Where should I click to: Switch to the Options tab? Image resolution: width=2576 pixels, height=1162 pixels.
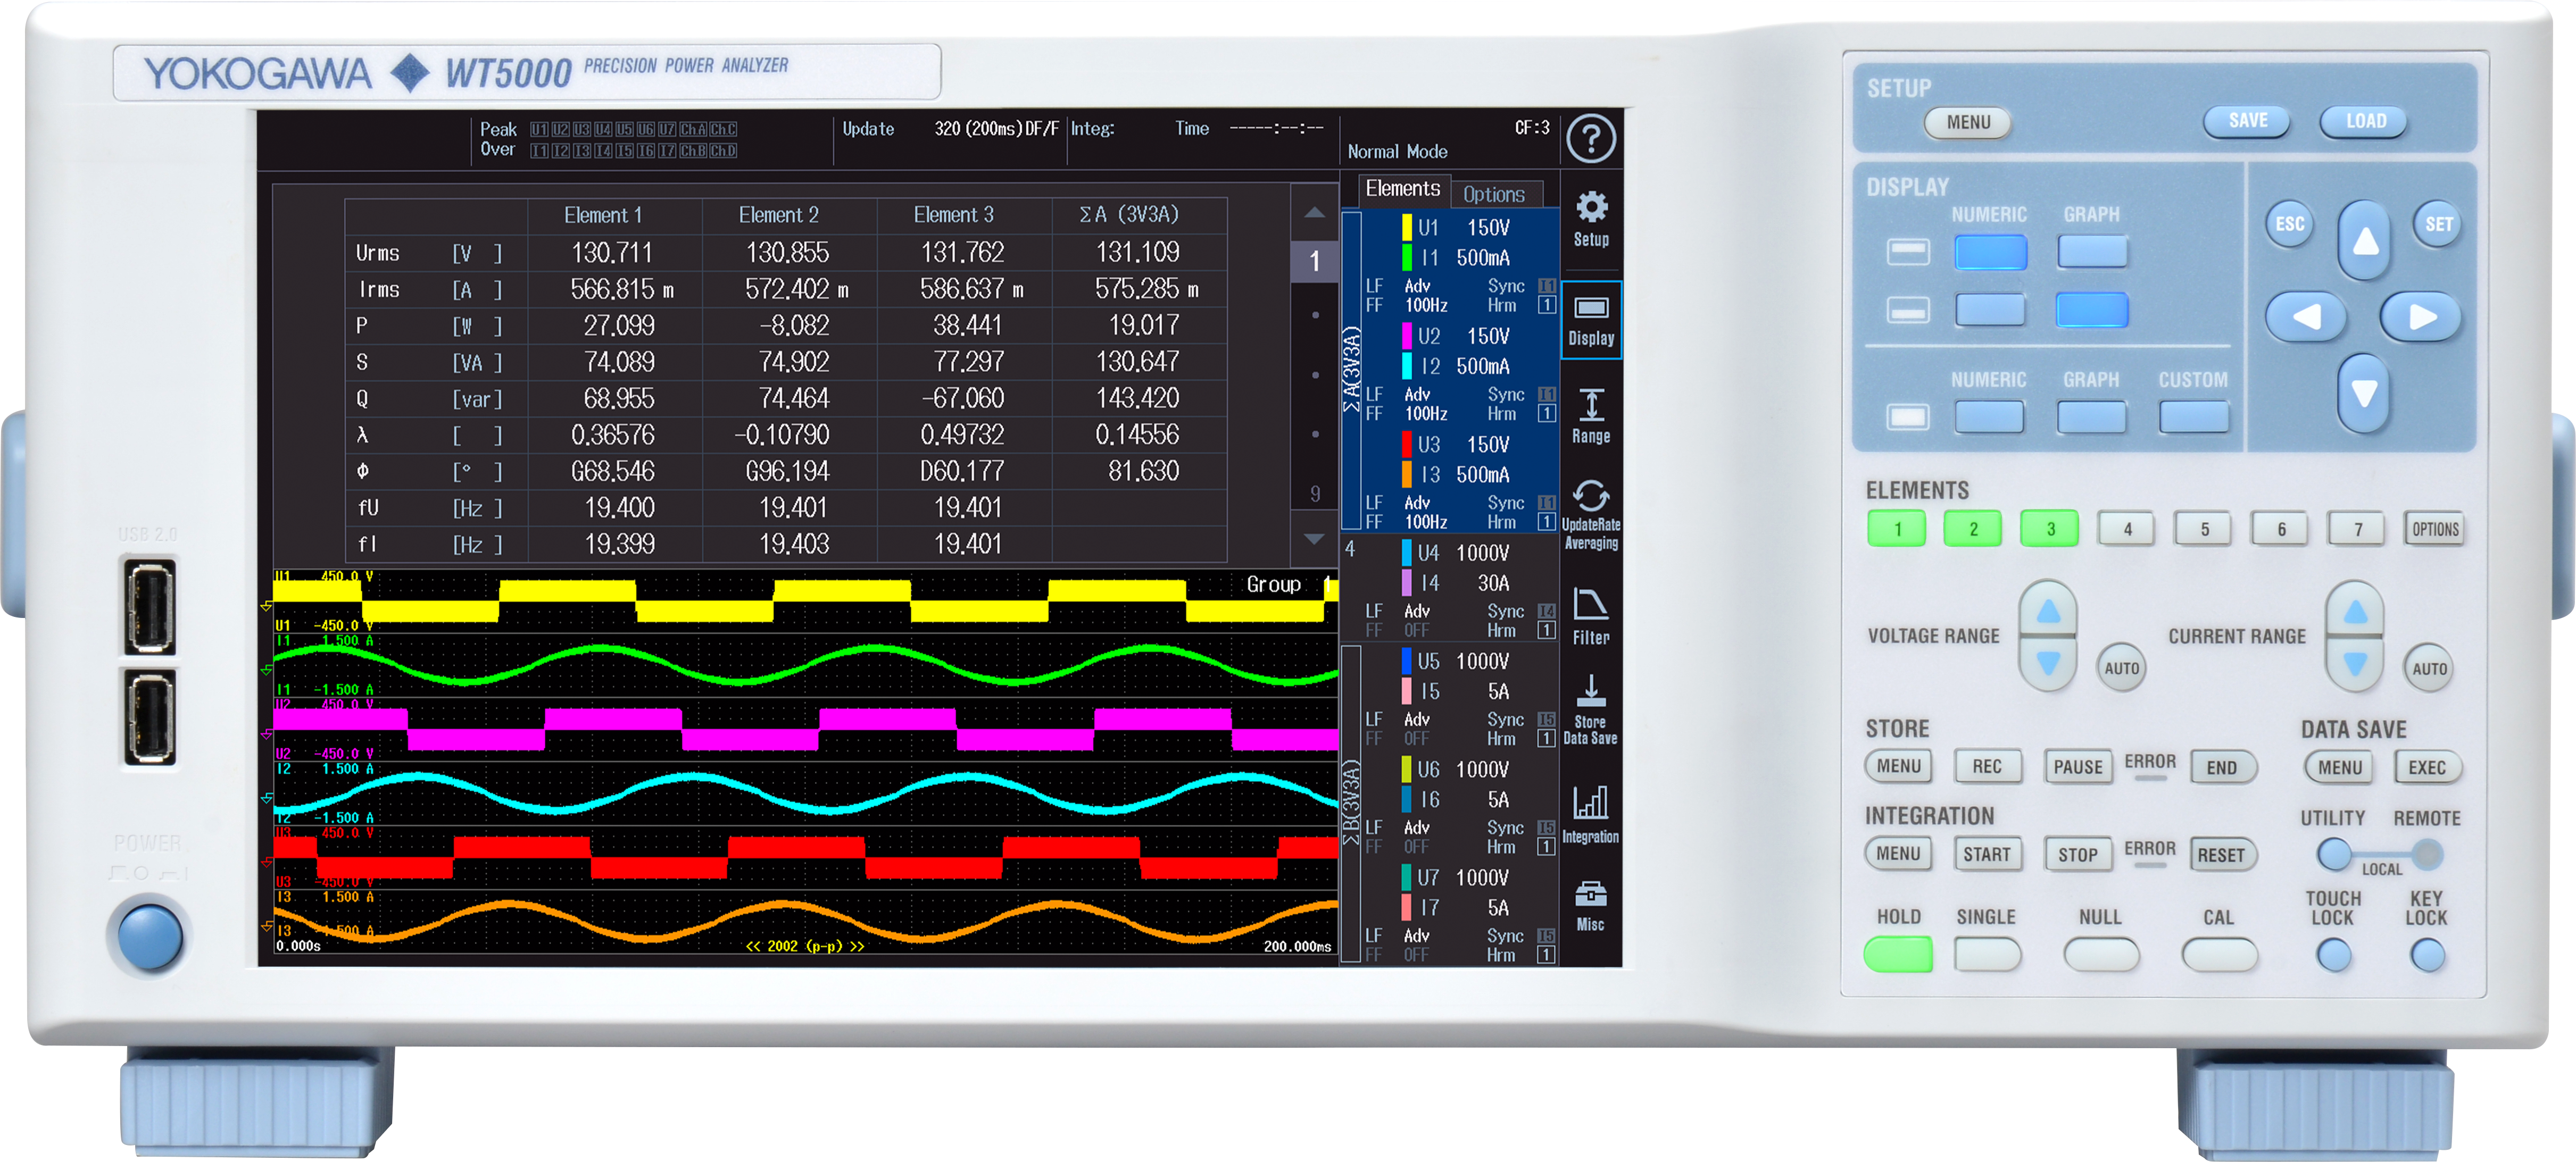pos(1493,194)
